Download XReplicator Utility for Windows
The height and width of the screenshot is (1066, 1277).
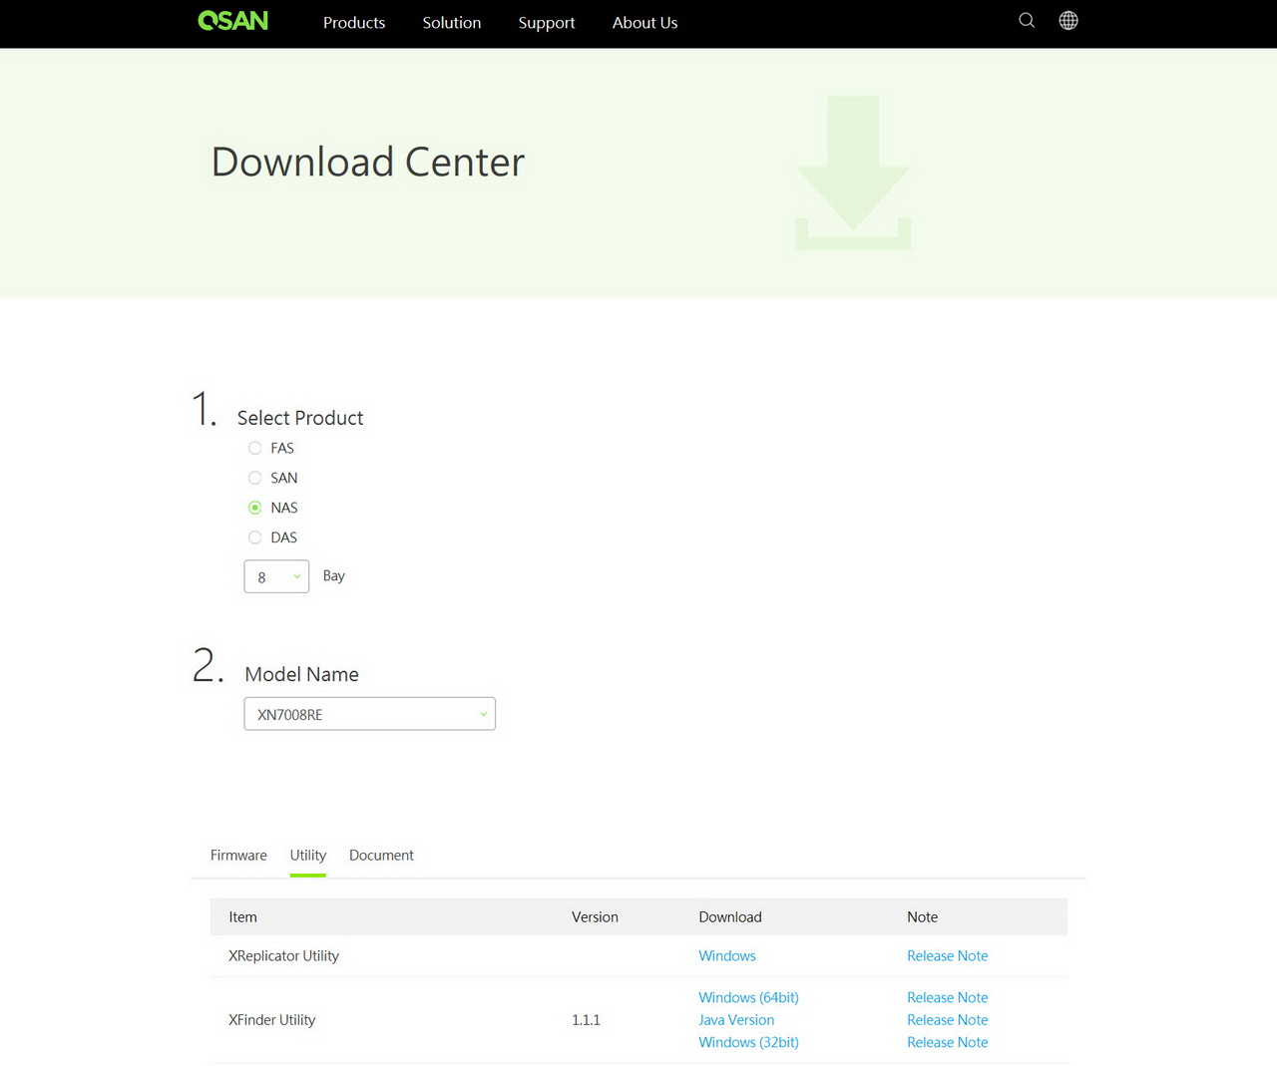click(727, 956)
